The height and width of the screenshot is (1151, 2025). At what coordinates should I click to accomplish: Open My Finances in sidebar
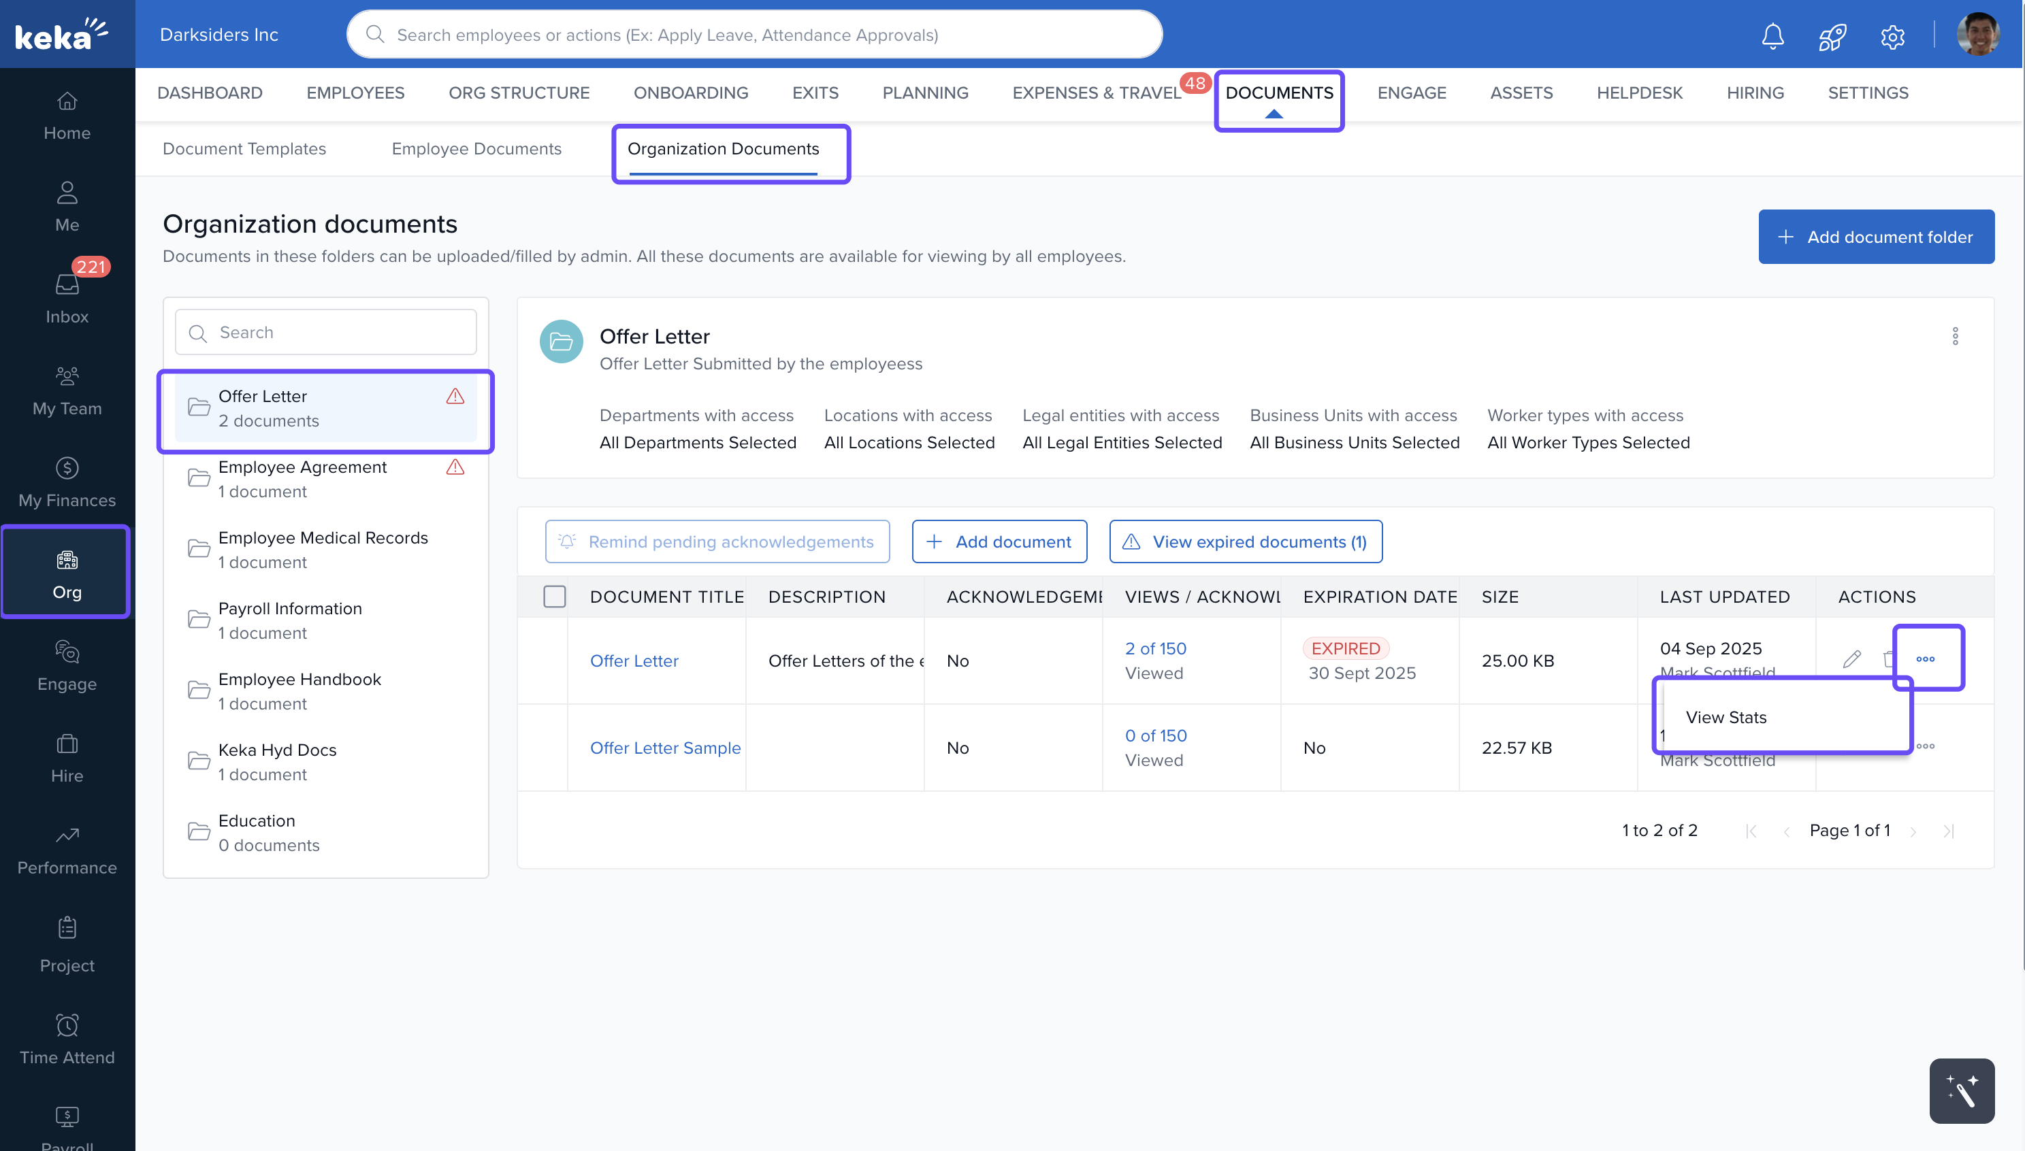click(67, 481)
